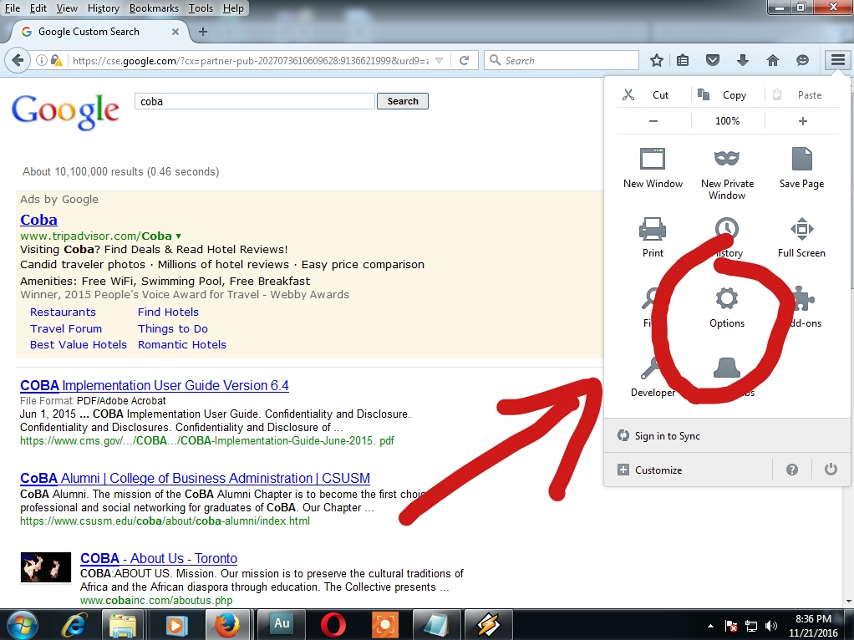Open COBA Implementation User Guide result

coord(154,385)
